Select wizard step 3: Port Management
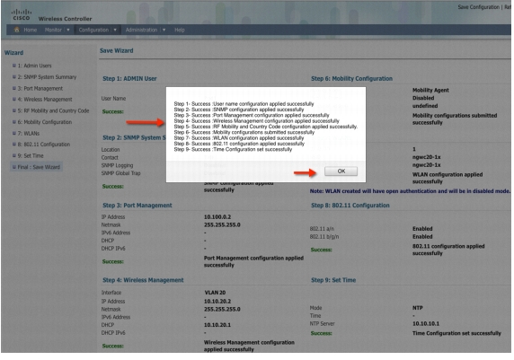This screenshot has height=360, width=514. tap(40, 89)
